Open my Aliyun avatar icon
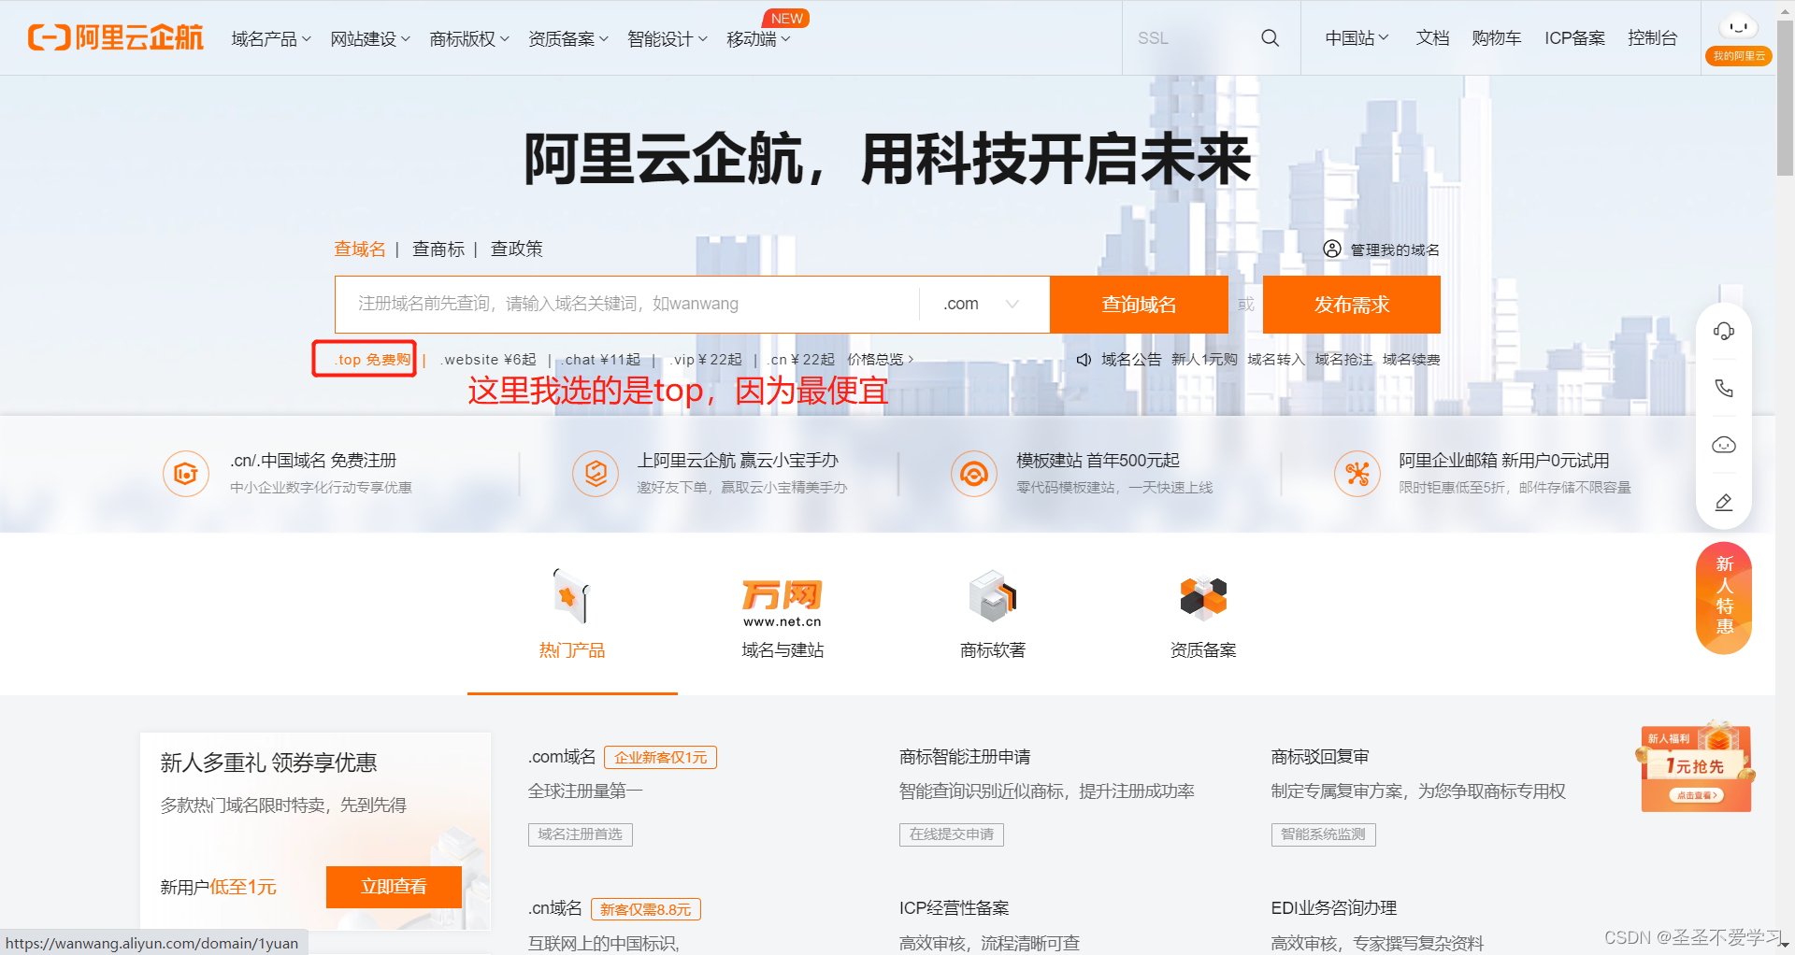 click(1738, 29)
